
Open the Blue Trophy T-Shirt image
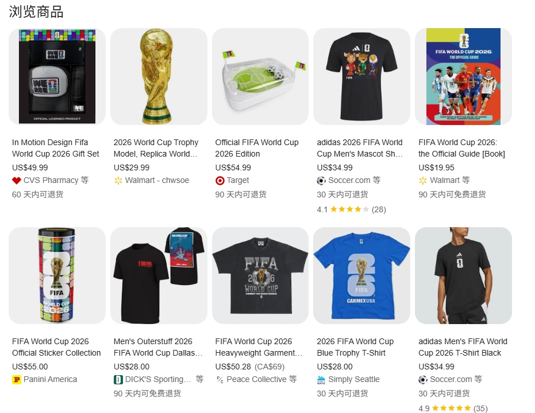click(361, 275)
